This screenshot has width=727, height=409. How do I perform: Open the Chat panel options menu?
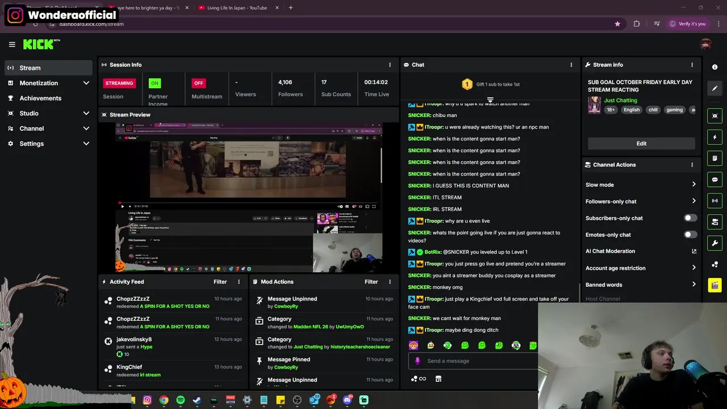click(571, 65)
